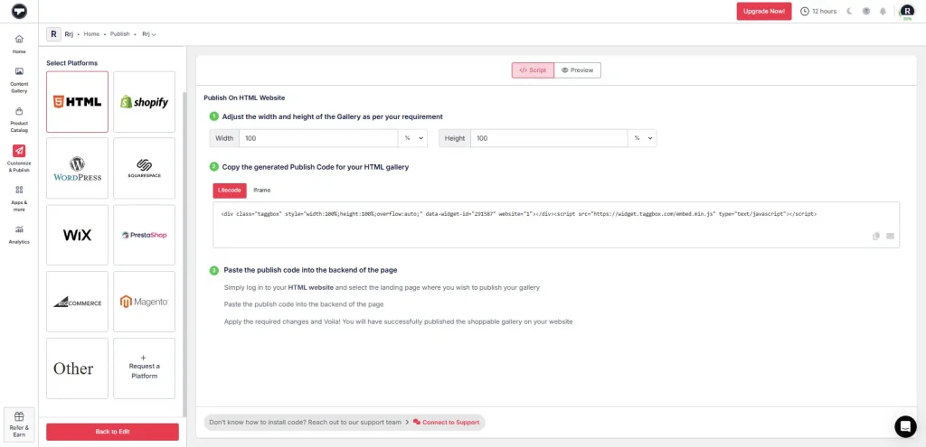This screenshot has width=926, height=447.
Task: Open Product Catalog from the sidebar
Action: point(19,119)
